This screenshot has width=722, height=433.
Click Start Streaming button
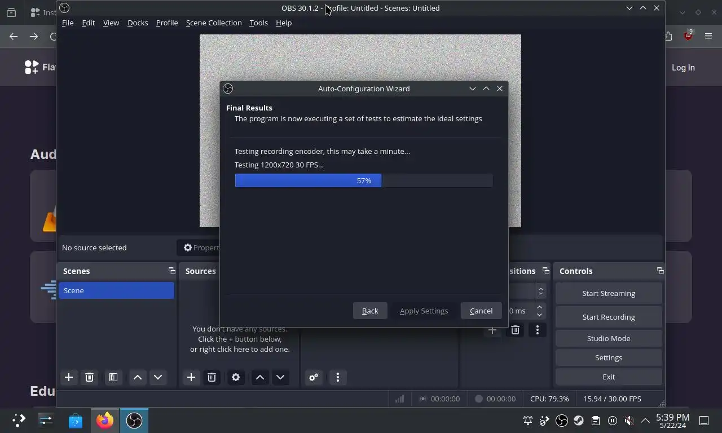609,293
